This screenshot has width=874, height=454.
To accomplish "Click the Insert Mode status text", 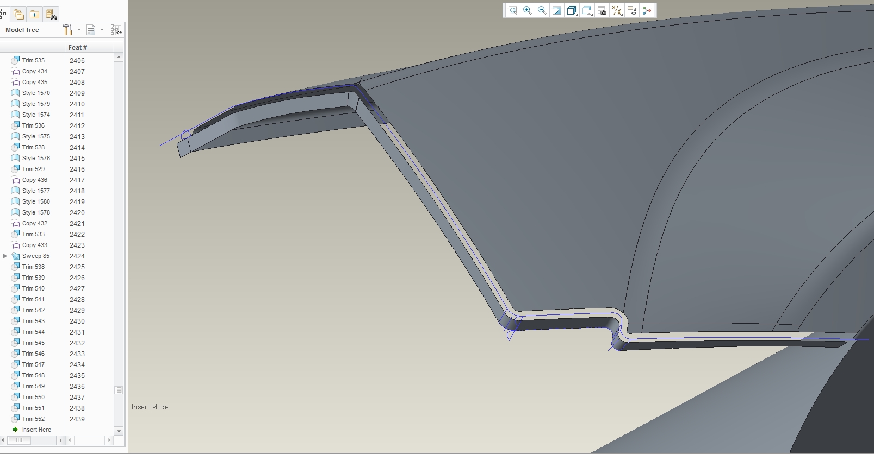I will point(150,407).
